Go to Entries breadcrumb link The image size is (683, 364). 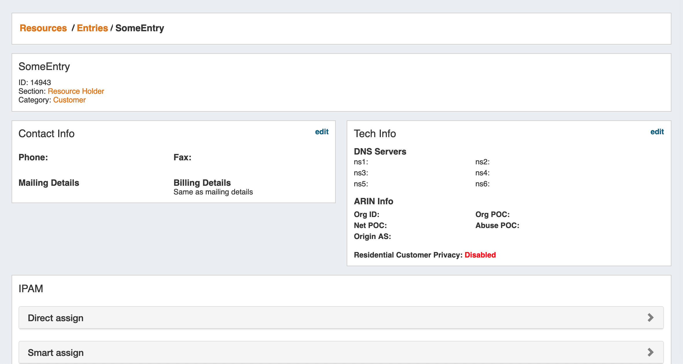click(92, 28)
